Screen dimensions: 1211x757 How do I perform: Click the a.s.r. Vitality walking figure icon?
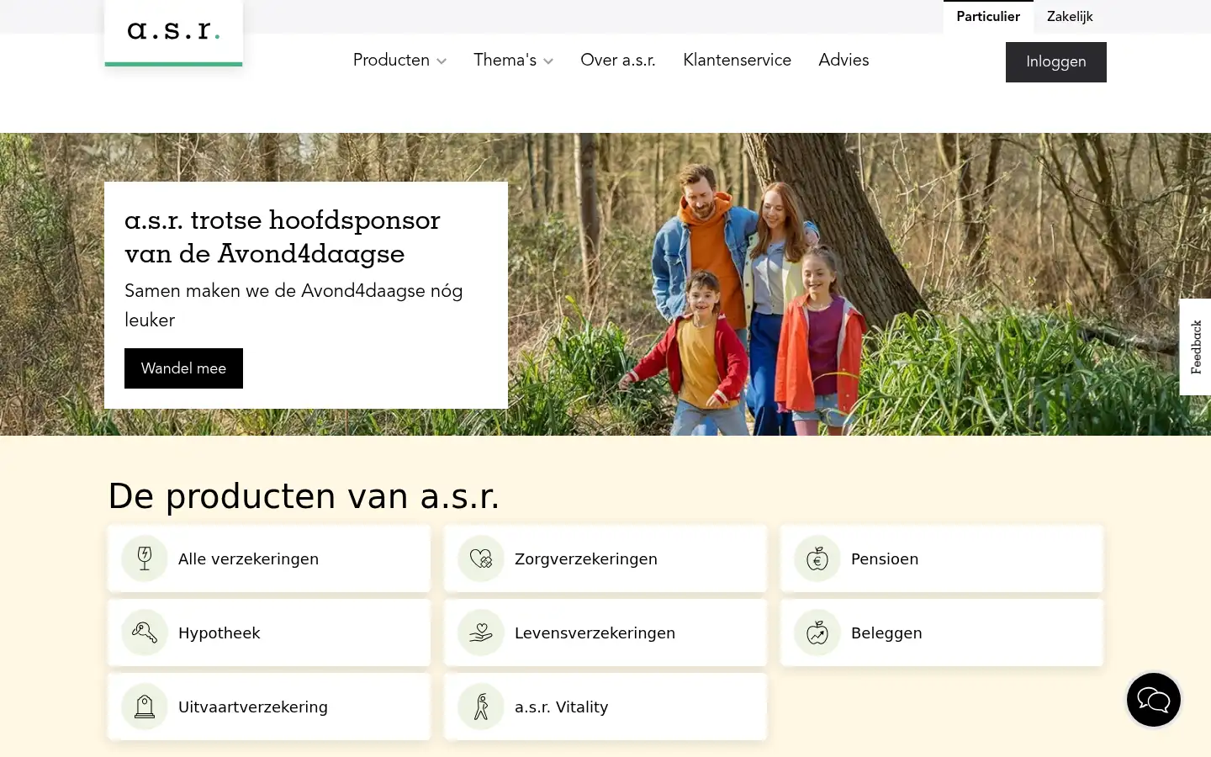coord(481,707)
